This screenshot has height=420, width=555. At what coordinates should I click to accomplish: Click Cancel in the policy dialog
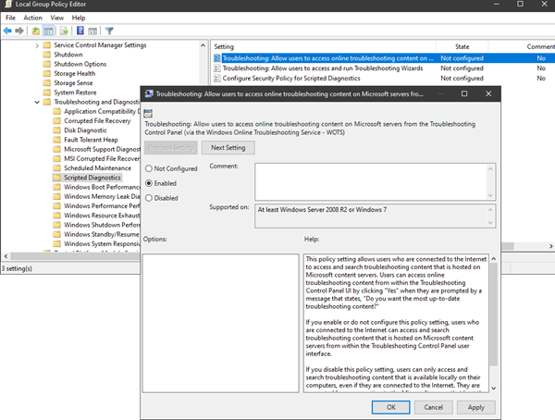click(433, 407)
